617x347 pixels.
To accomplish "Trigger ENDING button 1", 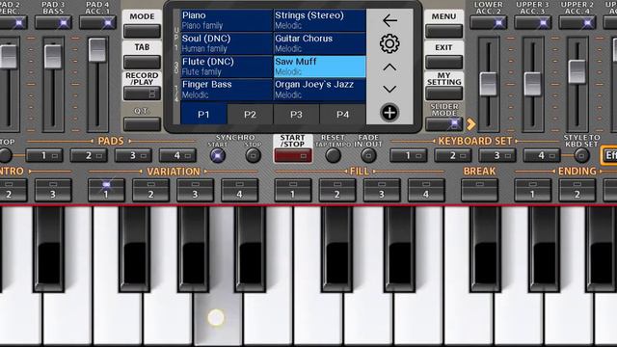I will 533,190.
